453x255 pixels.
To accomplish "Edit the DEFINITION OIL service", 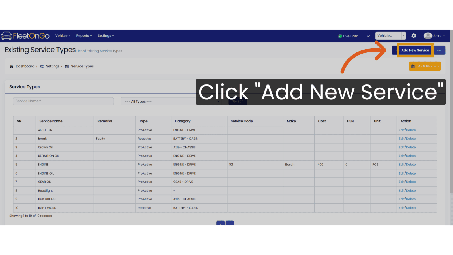I will (x=401, y=156).
